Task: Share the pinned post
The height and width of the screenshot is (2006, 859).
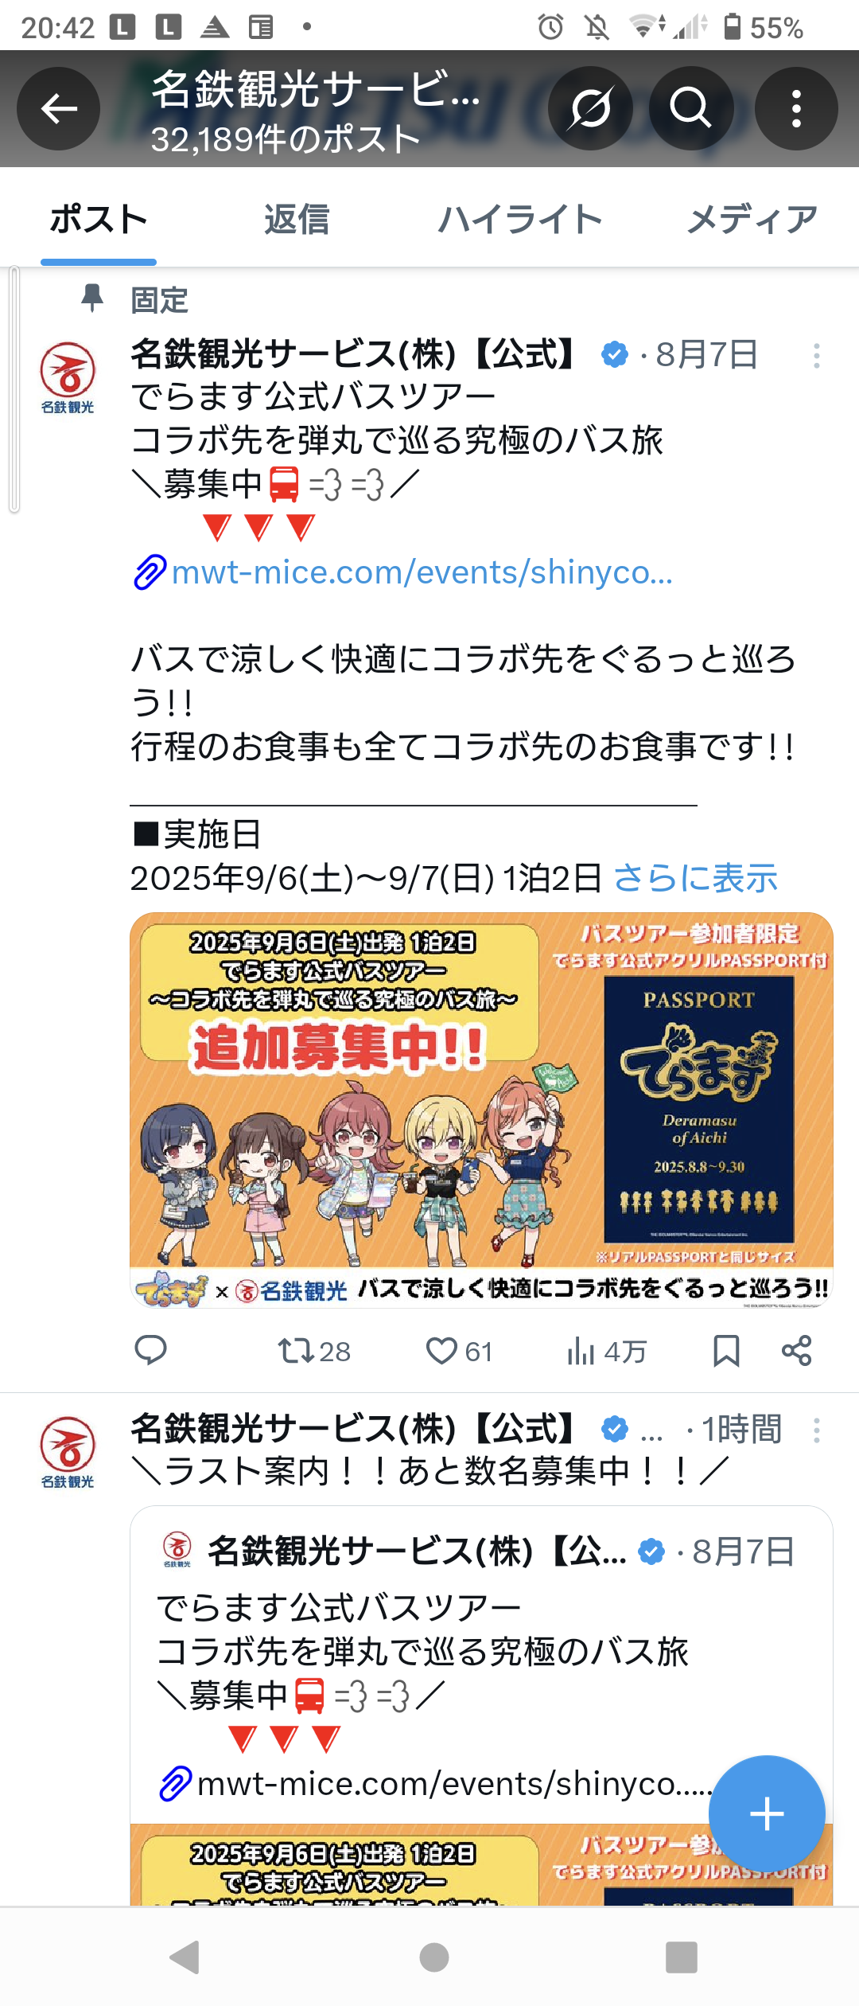Action: click(x=796, y=1351)
